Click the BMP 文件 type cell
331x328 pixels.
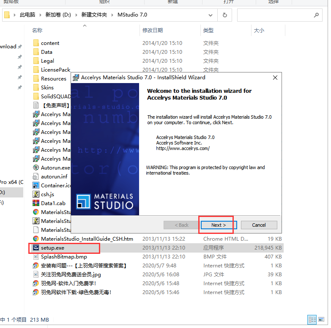[x=215, y=256]
